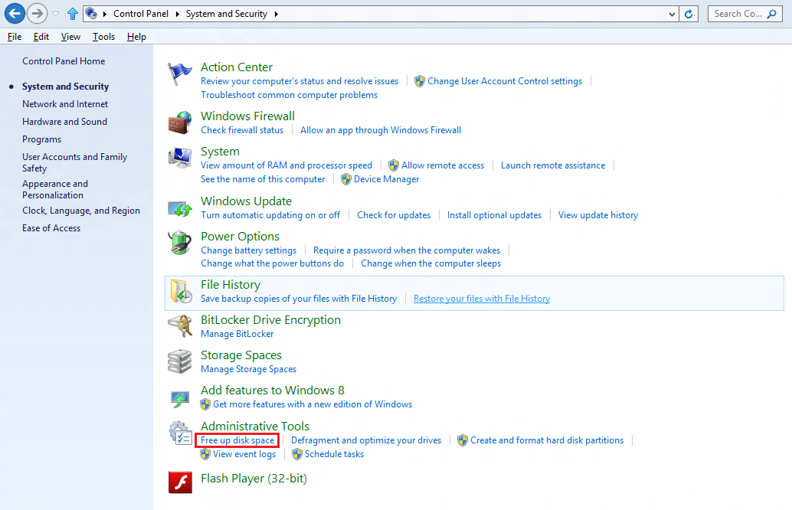This screenshot has height=510, width=792.
Task: Click the Add features to Windows 8 icon
Action: tap(180, 399)
